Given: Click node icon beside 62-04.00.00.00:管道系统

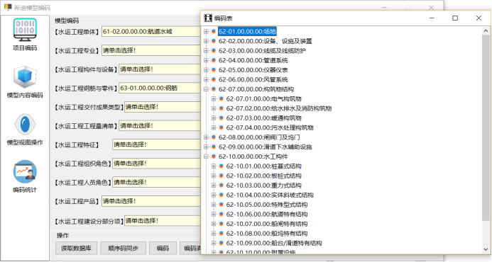Looking at the screenshot, I should [x=214, y=60].
